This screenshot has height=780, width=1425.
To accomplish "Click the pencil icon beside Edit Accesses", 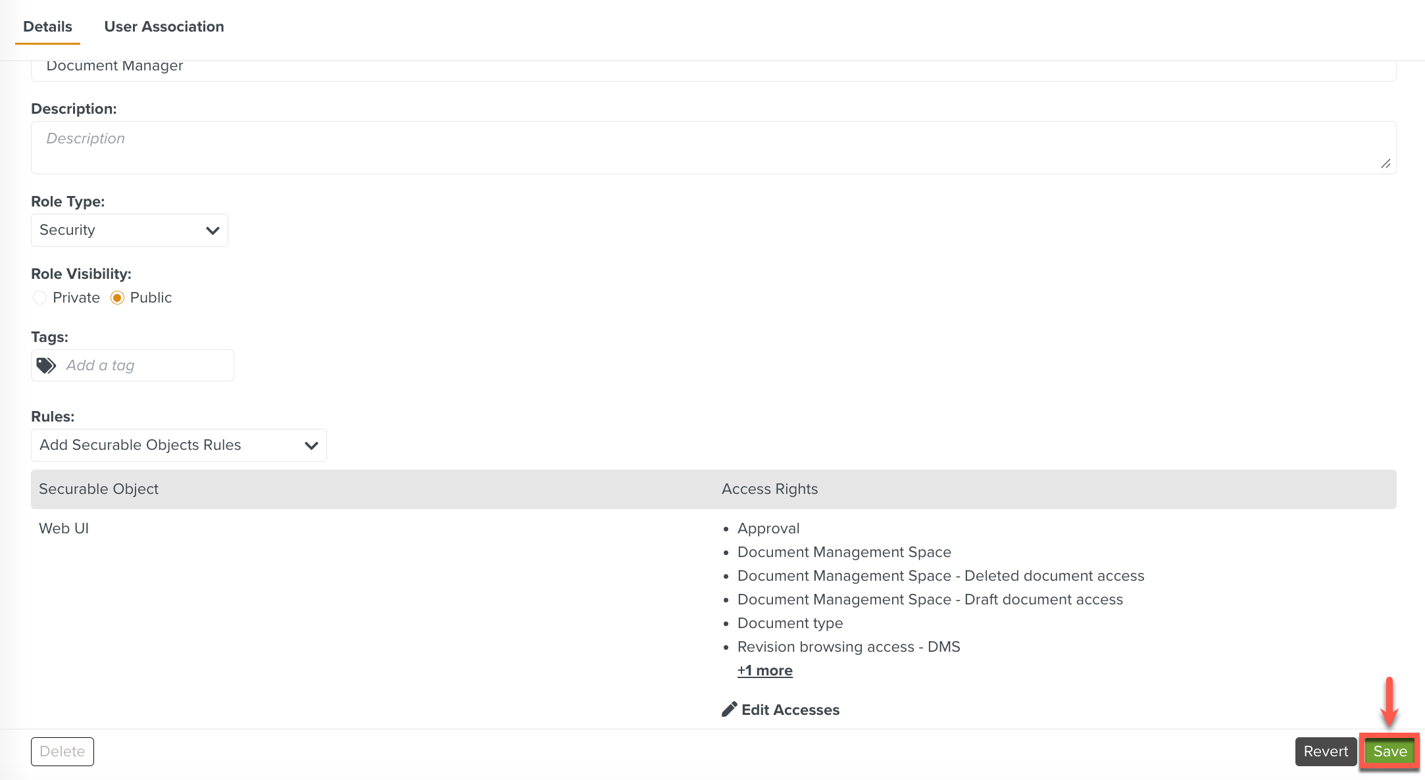I will (x=729, y=710).
